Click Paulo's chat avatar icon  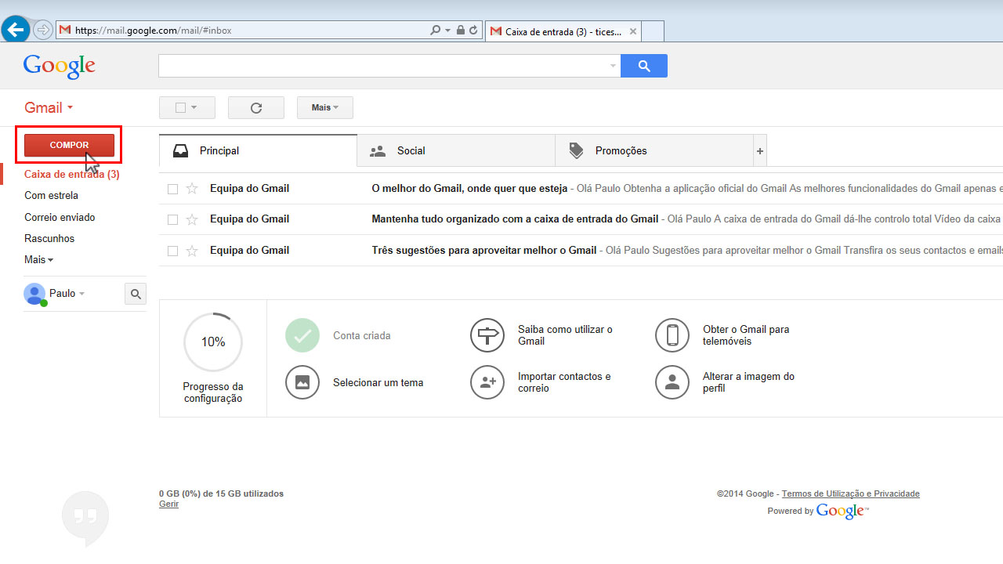[x=34, y=294]
